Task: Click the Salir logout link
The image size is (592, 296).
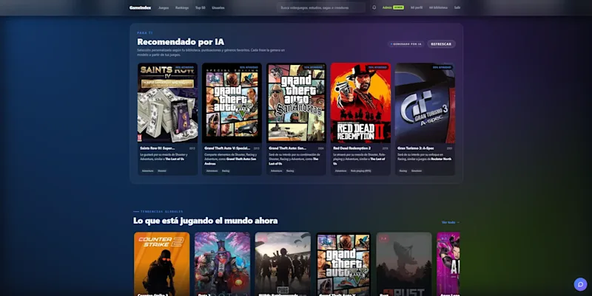Action: point(457,7)
